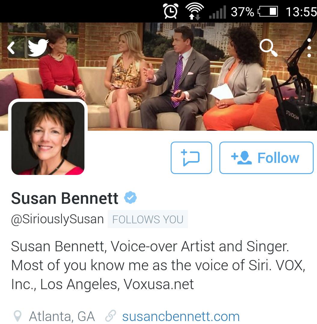Click the Follow button
This screenshot has height=324, width=317.
(267, 158)
